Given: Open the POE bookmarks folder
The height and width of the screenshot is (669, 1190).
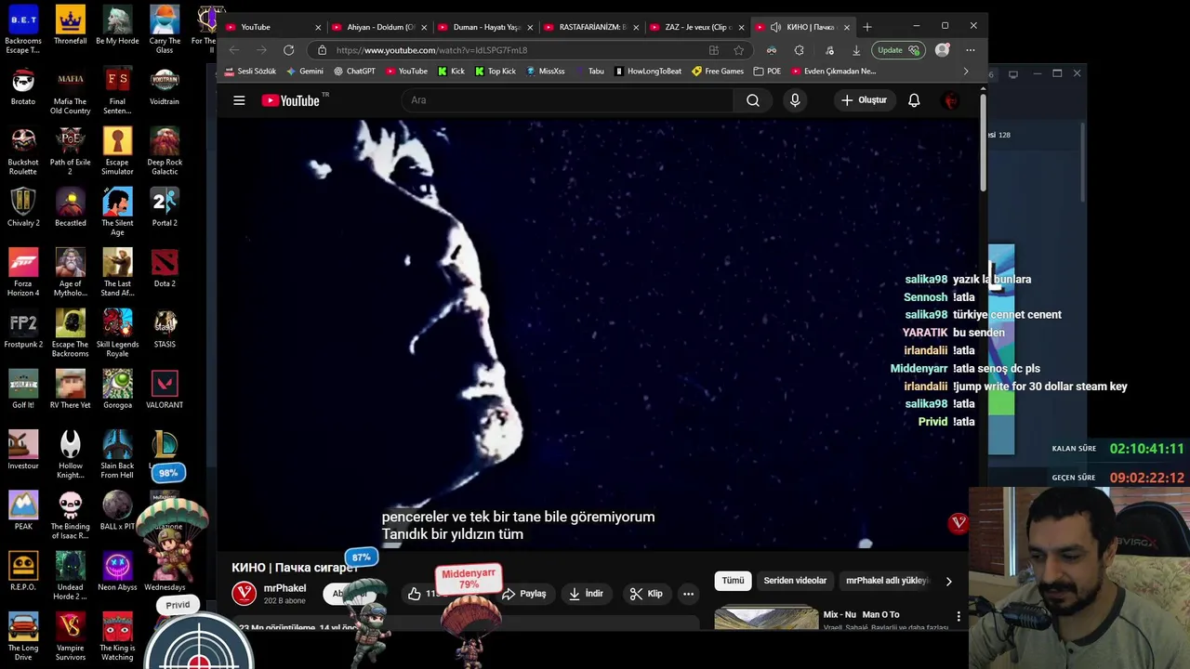Looking at the screenshot, I should click(x=767, y=72).
